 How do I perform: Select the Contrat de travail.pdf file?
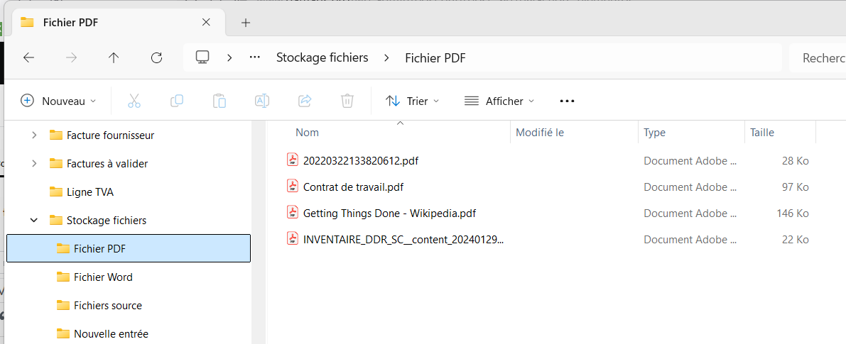[353, 187]
